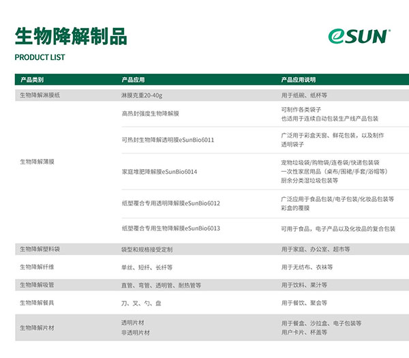Click the 可制作各类袋子 text line
Screen dimensions: 409x358
click(x=301, y=110)
